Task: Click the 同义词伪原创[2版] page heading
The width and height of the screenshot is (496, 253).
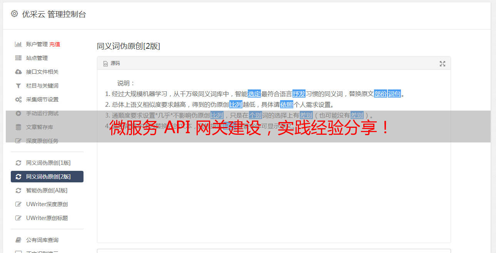Action: [129, 46]
